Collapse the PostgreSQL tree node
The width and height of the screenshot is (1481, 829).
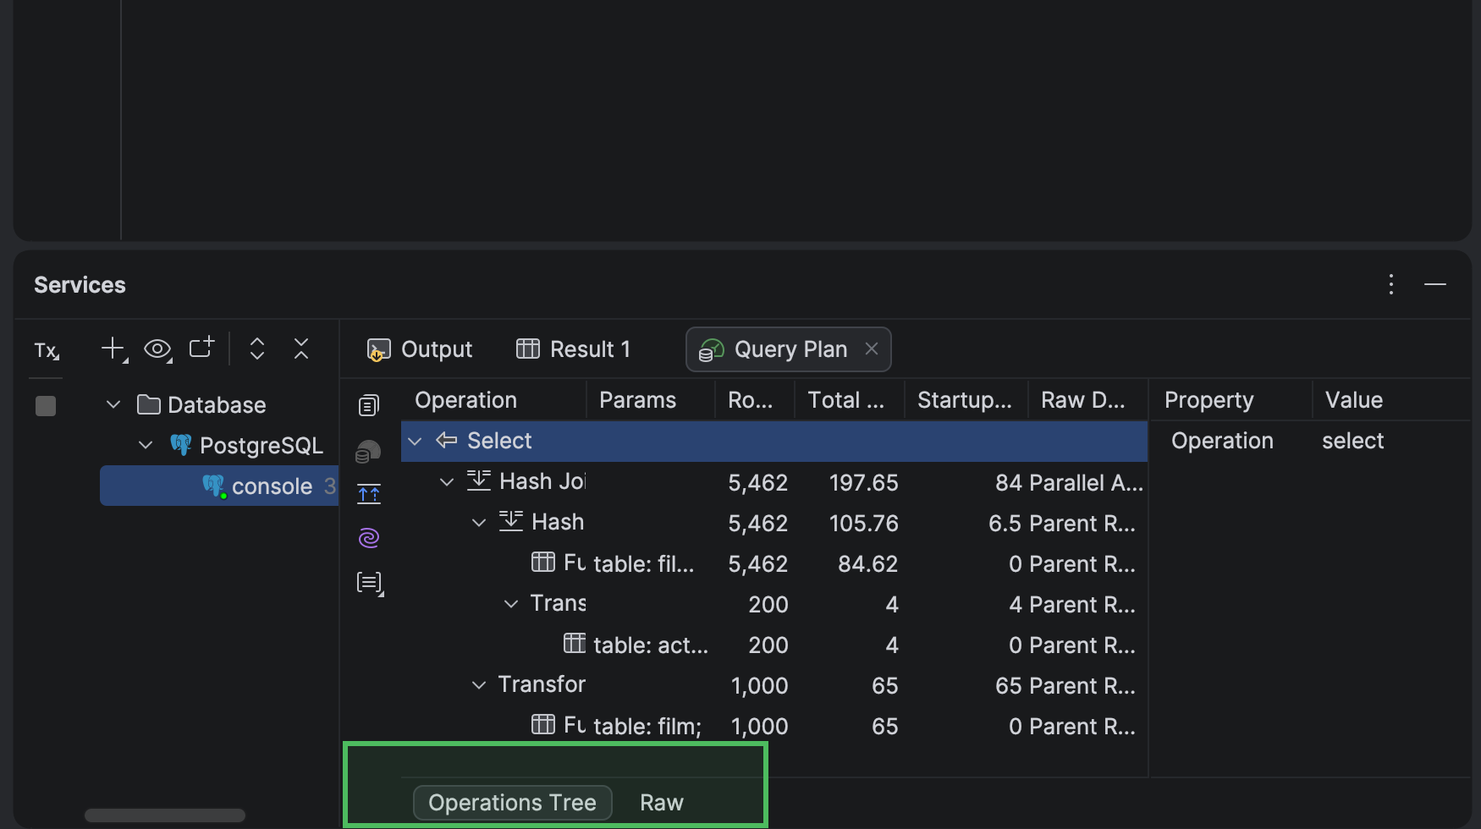click(146, 445)
